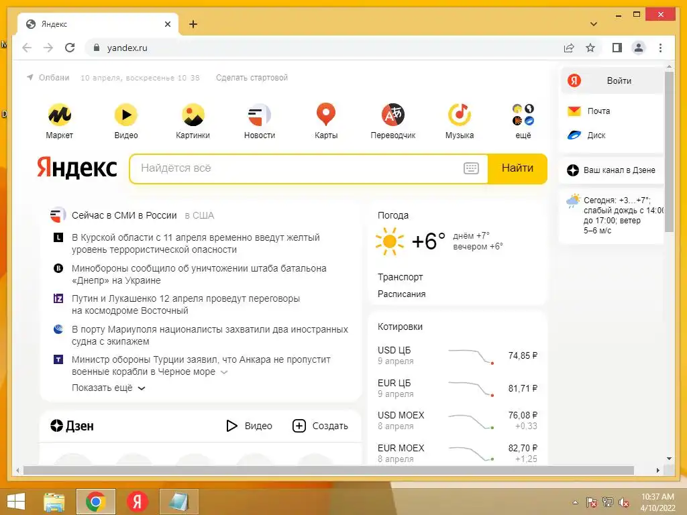
Task: Open a new tab with plus button
Action: pyautogui.click(x=193, y=24)
